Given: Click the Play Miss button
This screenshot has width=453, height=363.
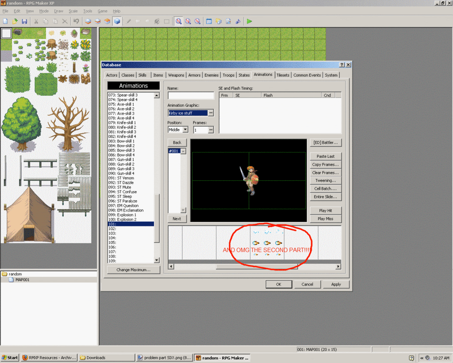Looking at the screenshot, I should (x=326, y=219).
